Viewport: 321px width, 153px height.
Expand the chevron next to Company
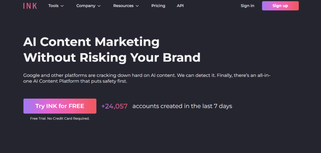[99, 6]
